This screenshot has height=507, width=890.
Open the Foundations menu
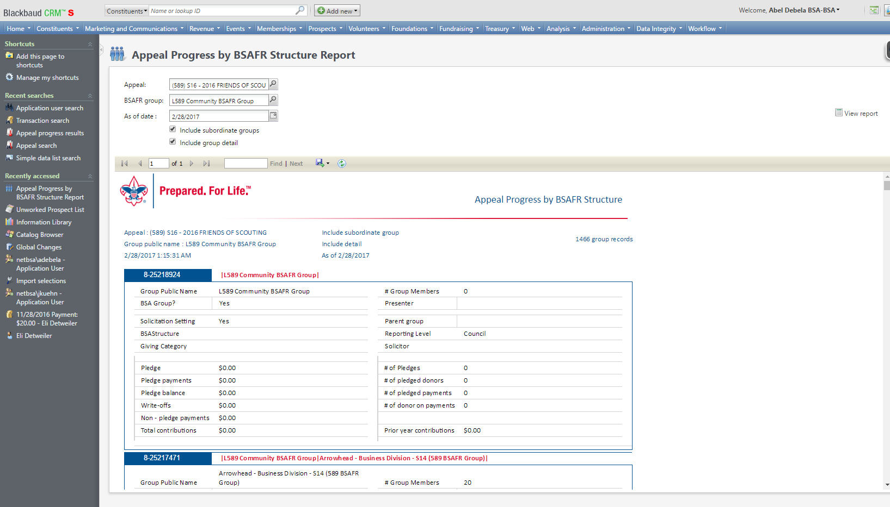point(412,28)
